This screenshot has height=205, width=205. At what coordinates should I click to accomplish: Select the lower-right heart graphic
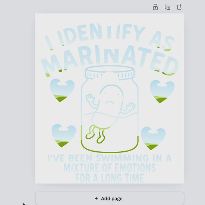tap(153, 138)
